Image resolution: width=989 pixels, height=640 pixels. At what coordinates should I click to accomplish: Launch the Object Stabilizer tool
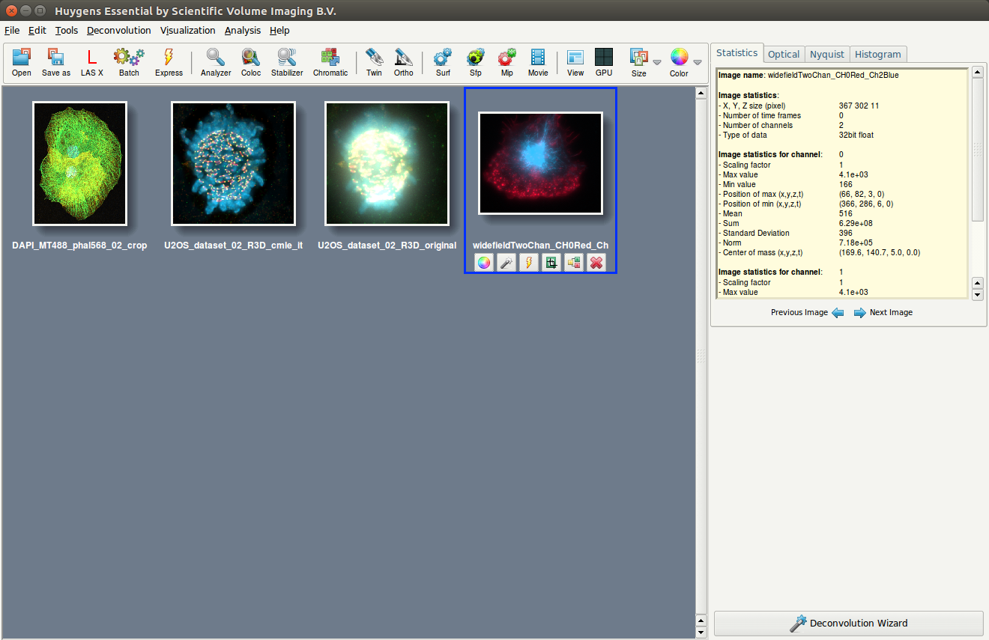coord(286,62)
